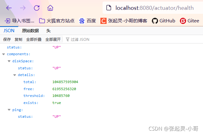Open the 张起灵-小哥的博客 CSDN bookmark
Viewport: 203px width, 134px height.
[x=124, y=21]
